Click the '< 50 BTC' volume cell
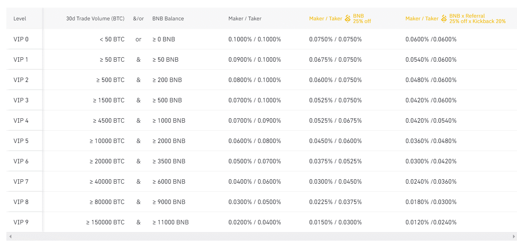The width and height of the screenshot is (517, 247). click(x=112, y=39)
